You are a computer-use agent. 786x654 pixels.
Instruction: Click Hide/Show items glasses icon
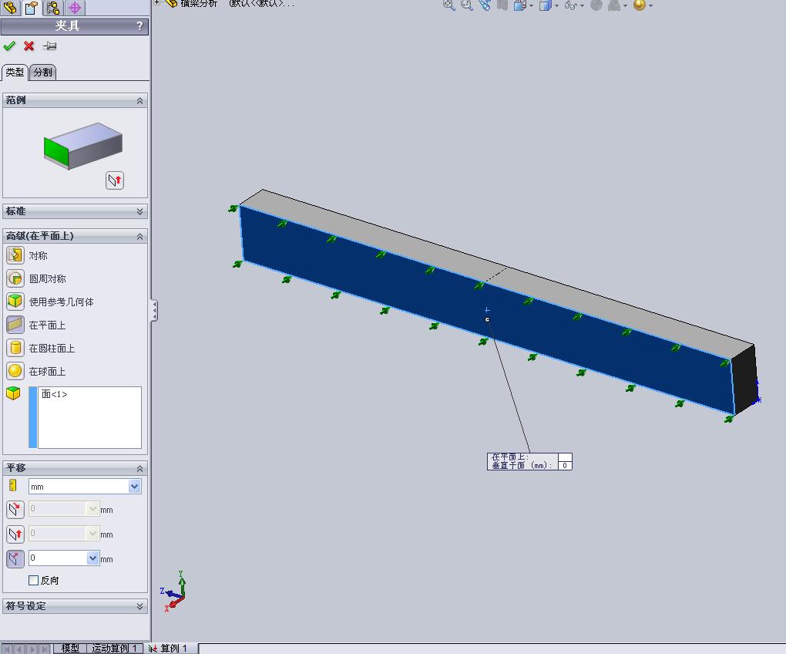coord(570,5)
